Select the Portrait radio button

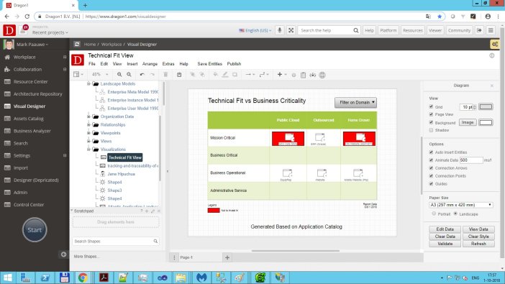point(434,214)
